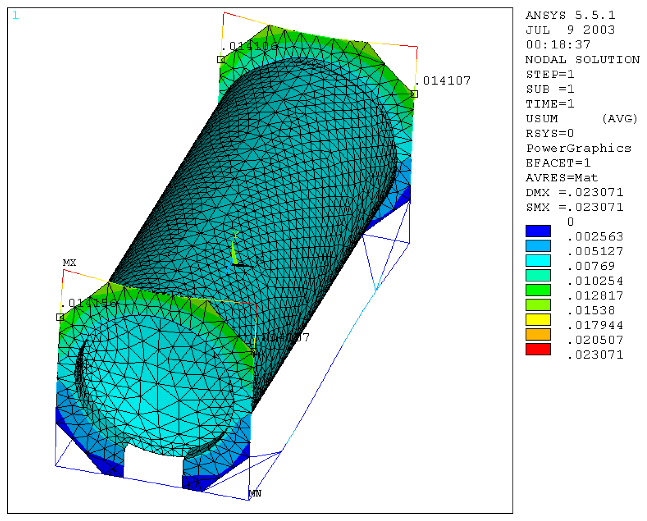Click the ANSYS 5.5.1 title text
This screenshot has width=647, height=521.
click(x=570, y=15)
